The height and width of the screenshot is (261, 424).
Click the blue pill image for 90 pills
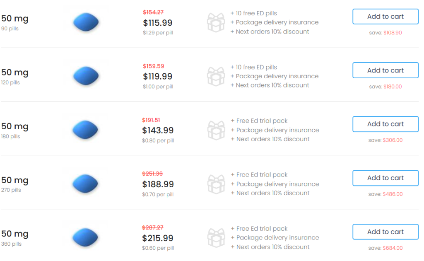click(x=86, y=22)
